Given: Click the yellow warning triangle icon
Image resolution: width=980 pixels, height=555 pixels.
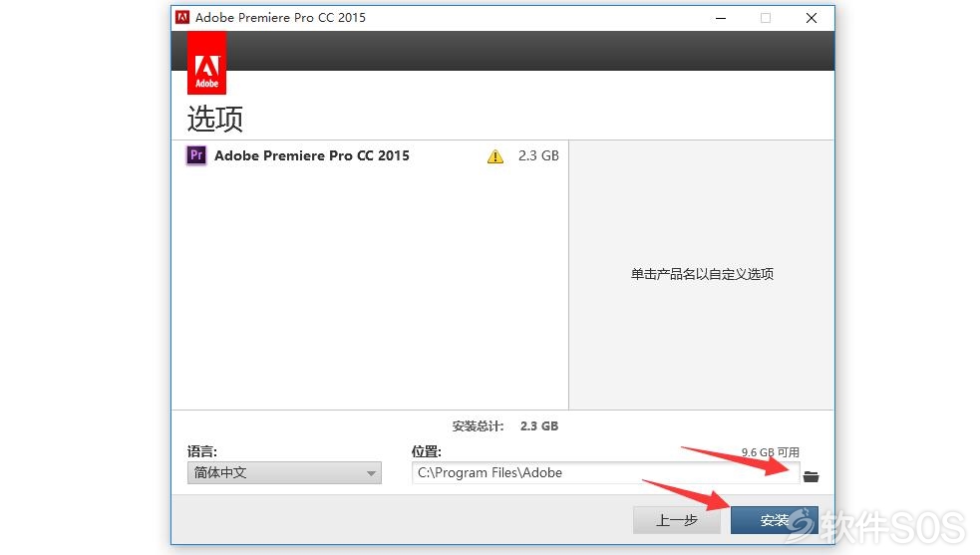Looking at the screenshot, I should coord(495,156).
